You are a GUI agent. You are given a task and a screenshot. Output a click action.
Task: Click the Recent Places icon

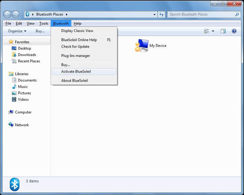pos(14,61)
